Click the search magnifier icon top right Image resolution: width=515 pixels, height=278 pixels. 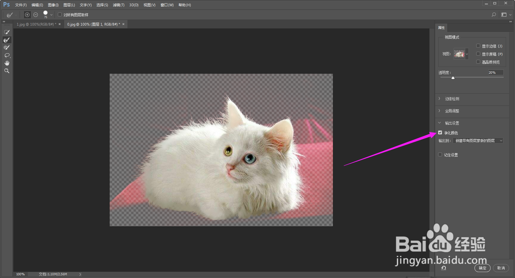[x=494, y=15]
